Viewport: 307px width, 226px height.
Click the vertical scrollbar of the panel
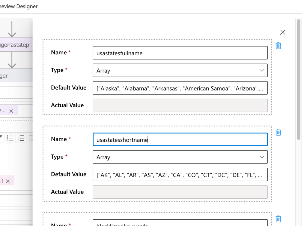pyautogui.click(x=298, y=79)
